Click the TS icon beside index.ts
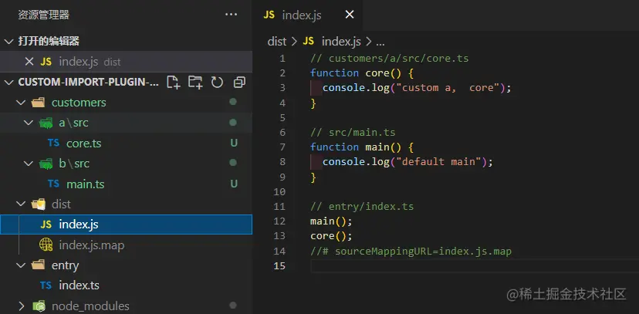639x314 pixels. coord(46,285)
